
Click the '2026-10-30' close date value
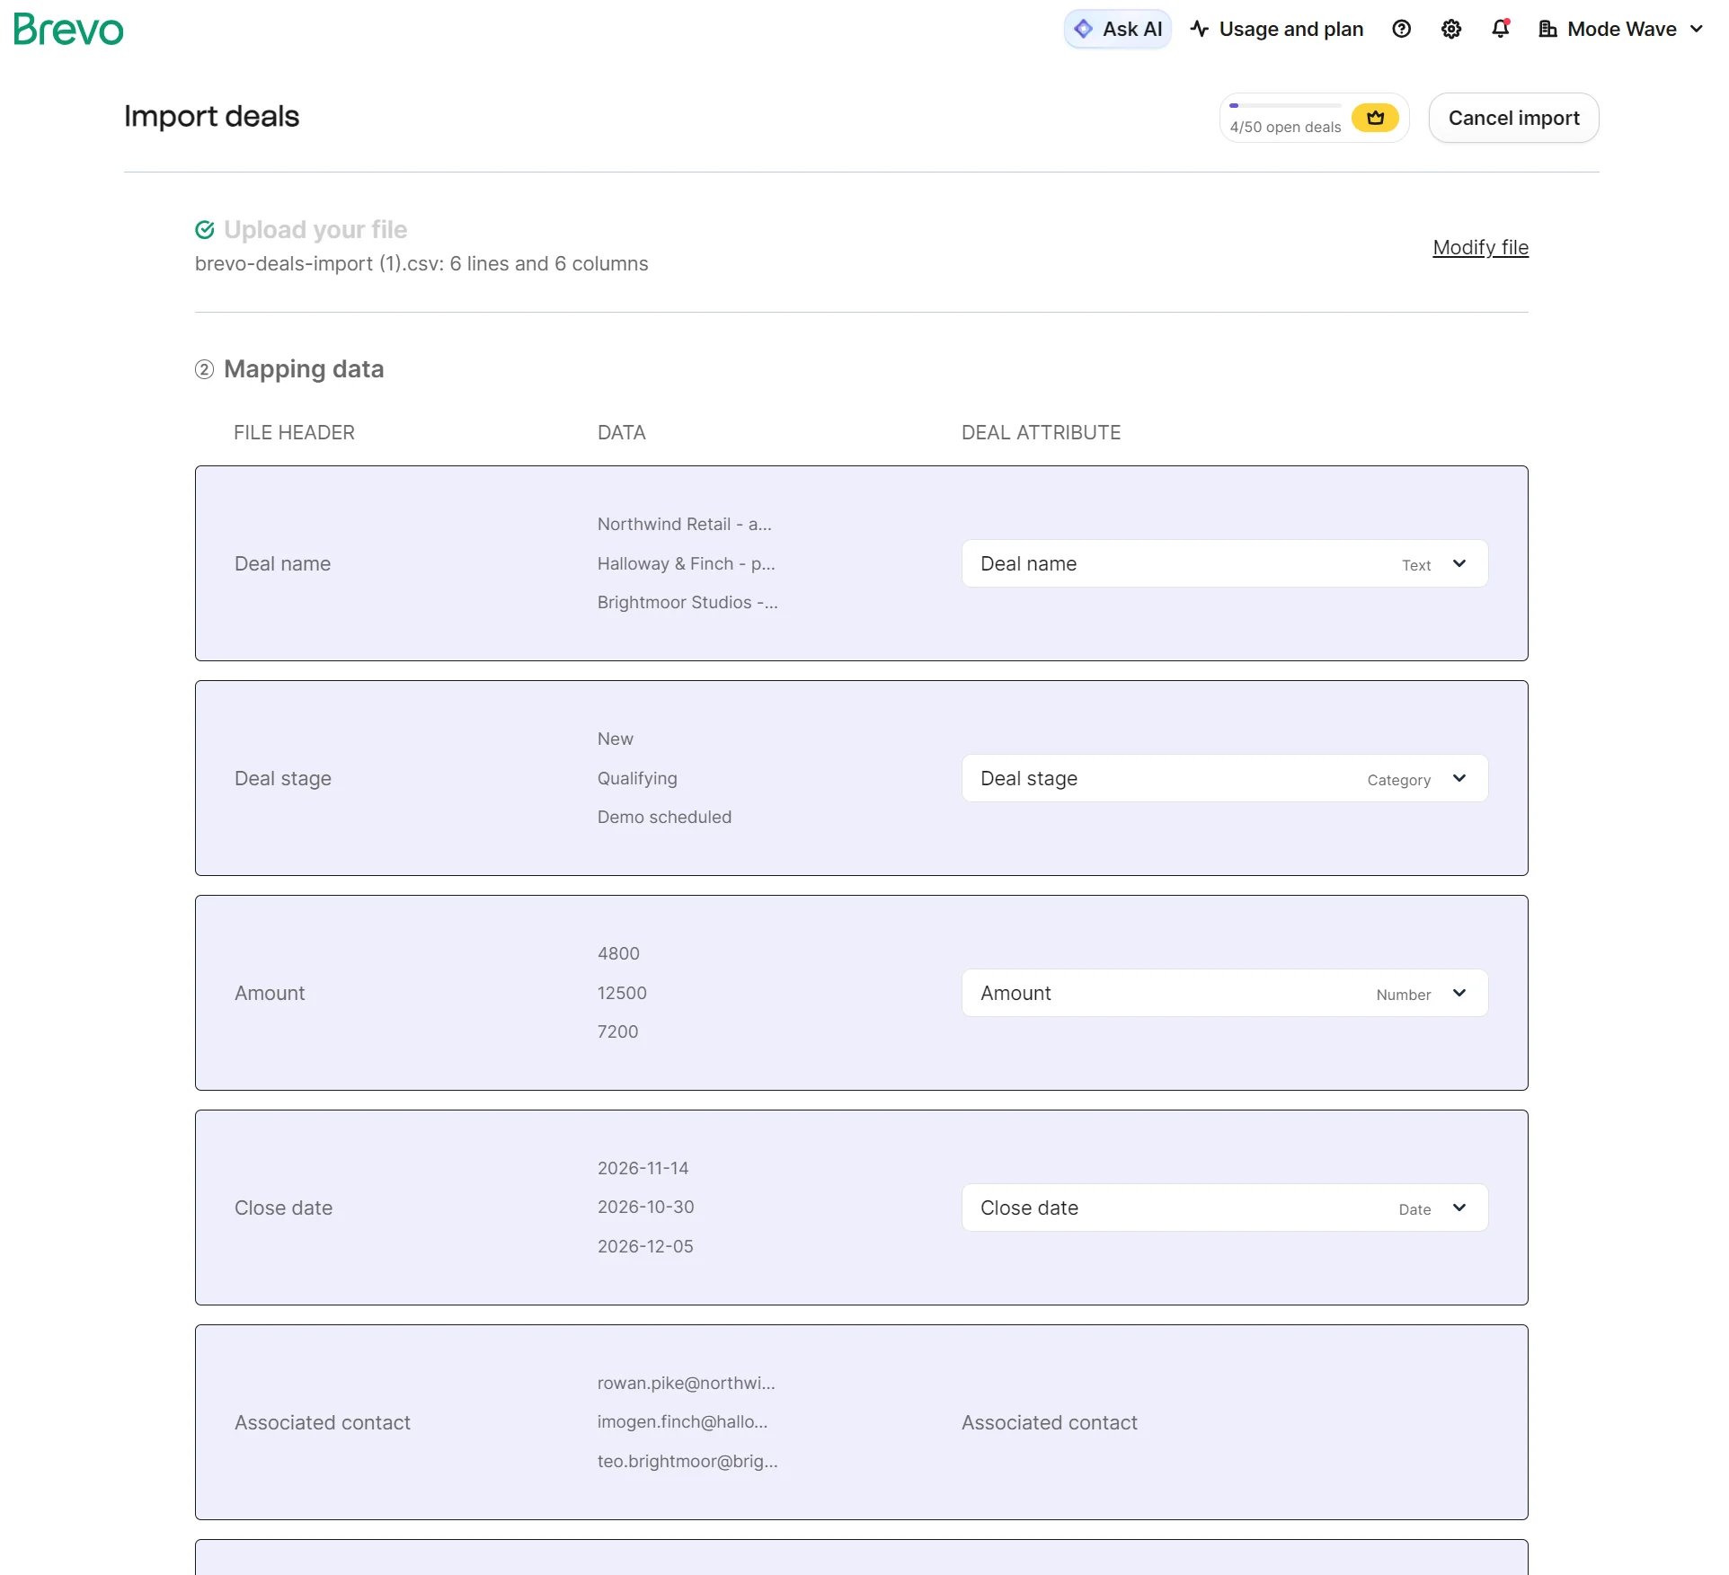pyautogui.click(x=645, y=1207)
